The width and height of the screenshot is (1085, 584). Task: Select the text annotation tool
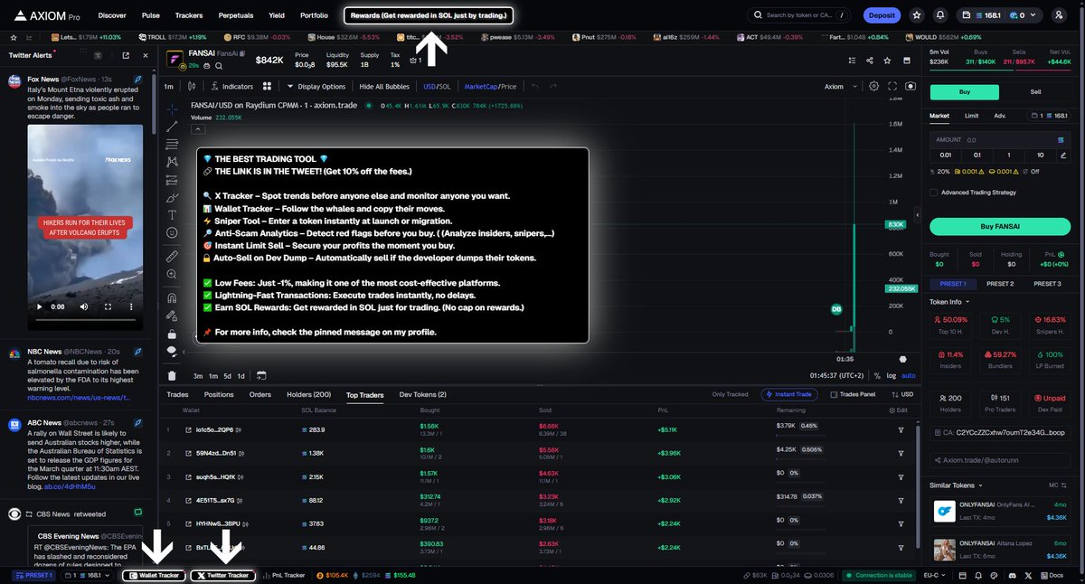pyautogui.click(x=172, y=214)
